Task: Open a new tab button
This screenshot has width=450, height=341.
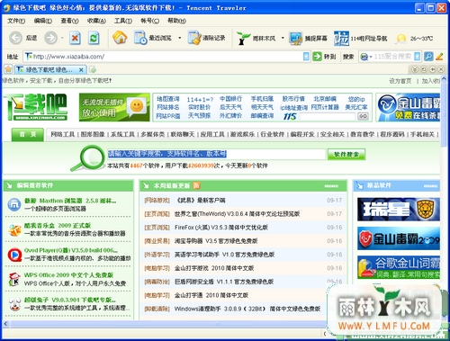Action: (x=93, y=70)
